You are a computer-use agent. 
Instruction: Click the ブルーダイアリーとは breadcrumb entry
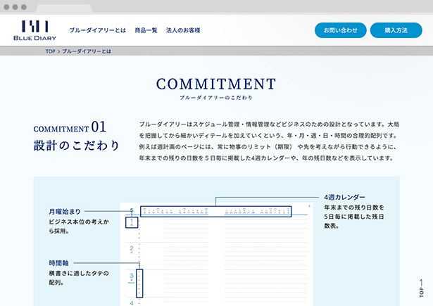coord(87,51)
